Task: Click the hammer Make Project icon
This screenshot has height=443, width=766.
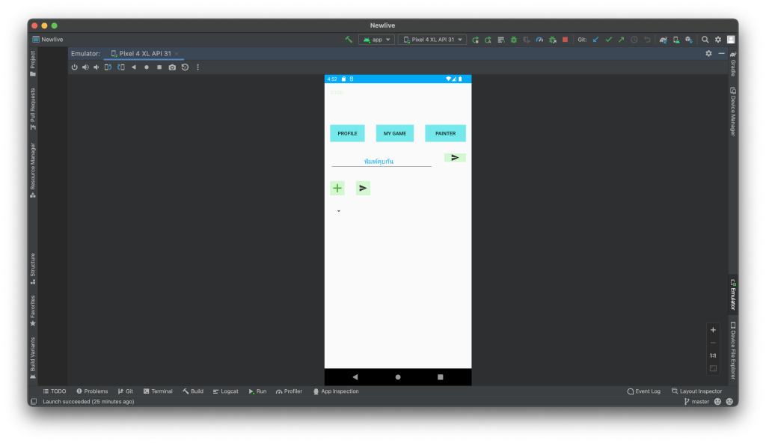Action: tap(349, 40)
